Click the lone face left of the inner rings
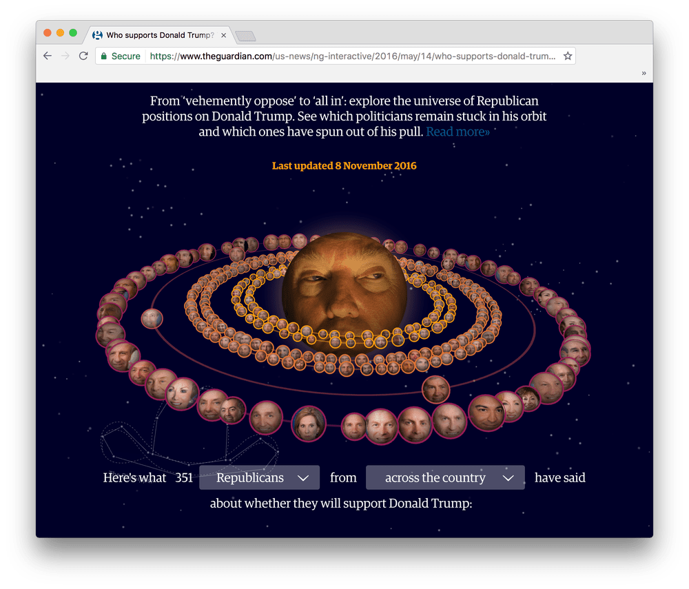The width and height of the screenshot is (689, 589). 152,318
